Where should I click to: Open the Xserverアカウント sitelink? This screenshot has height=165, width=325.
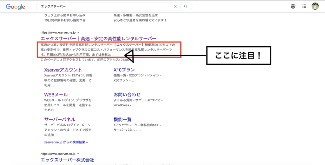point(63,69)
